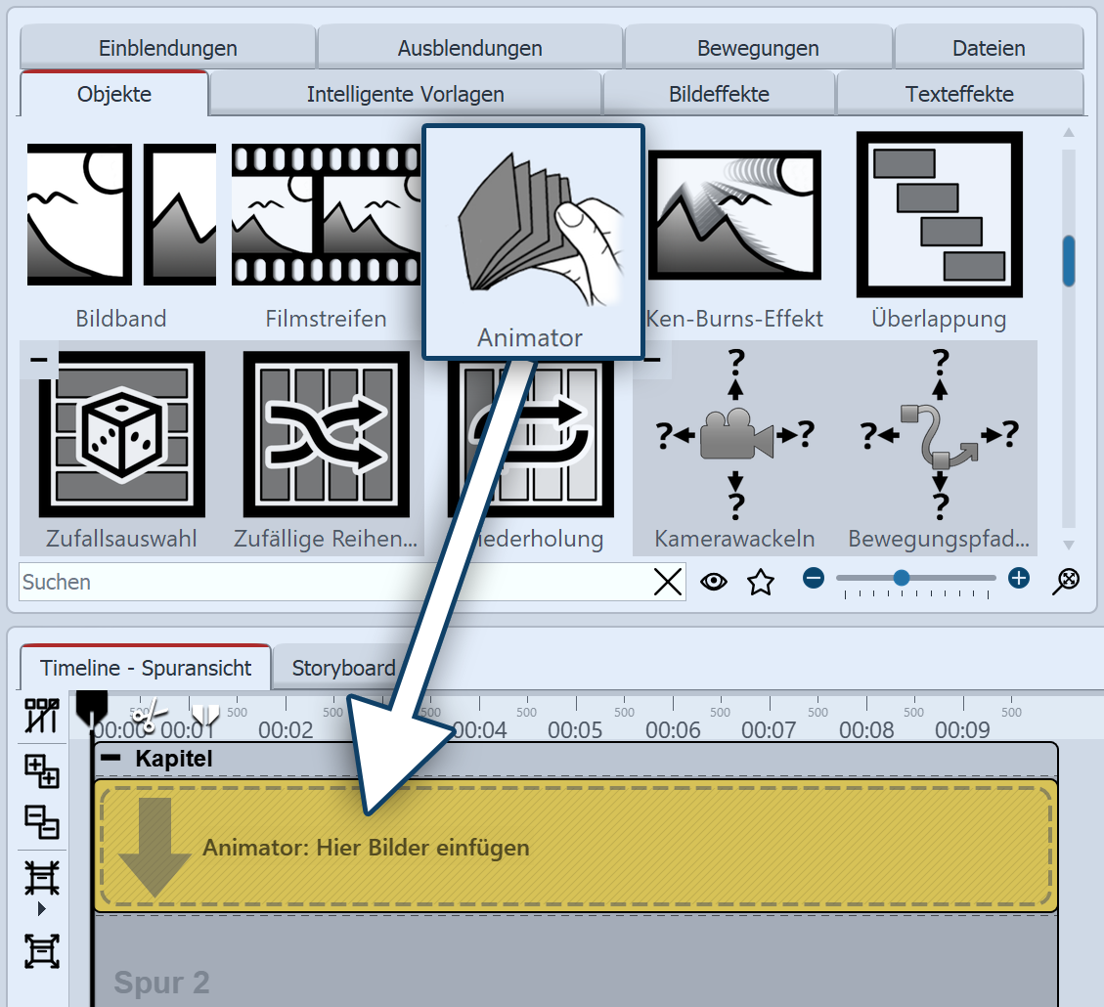Select the Zufällige Reihenfolge shuffle icon
This screenshot has height=1007, width=1104.
pos(326,433)
